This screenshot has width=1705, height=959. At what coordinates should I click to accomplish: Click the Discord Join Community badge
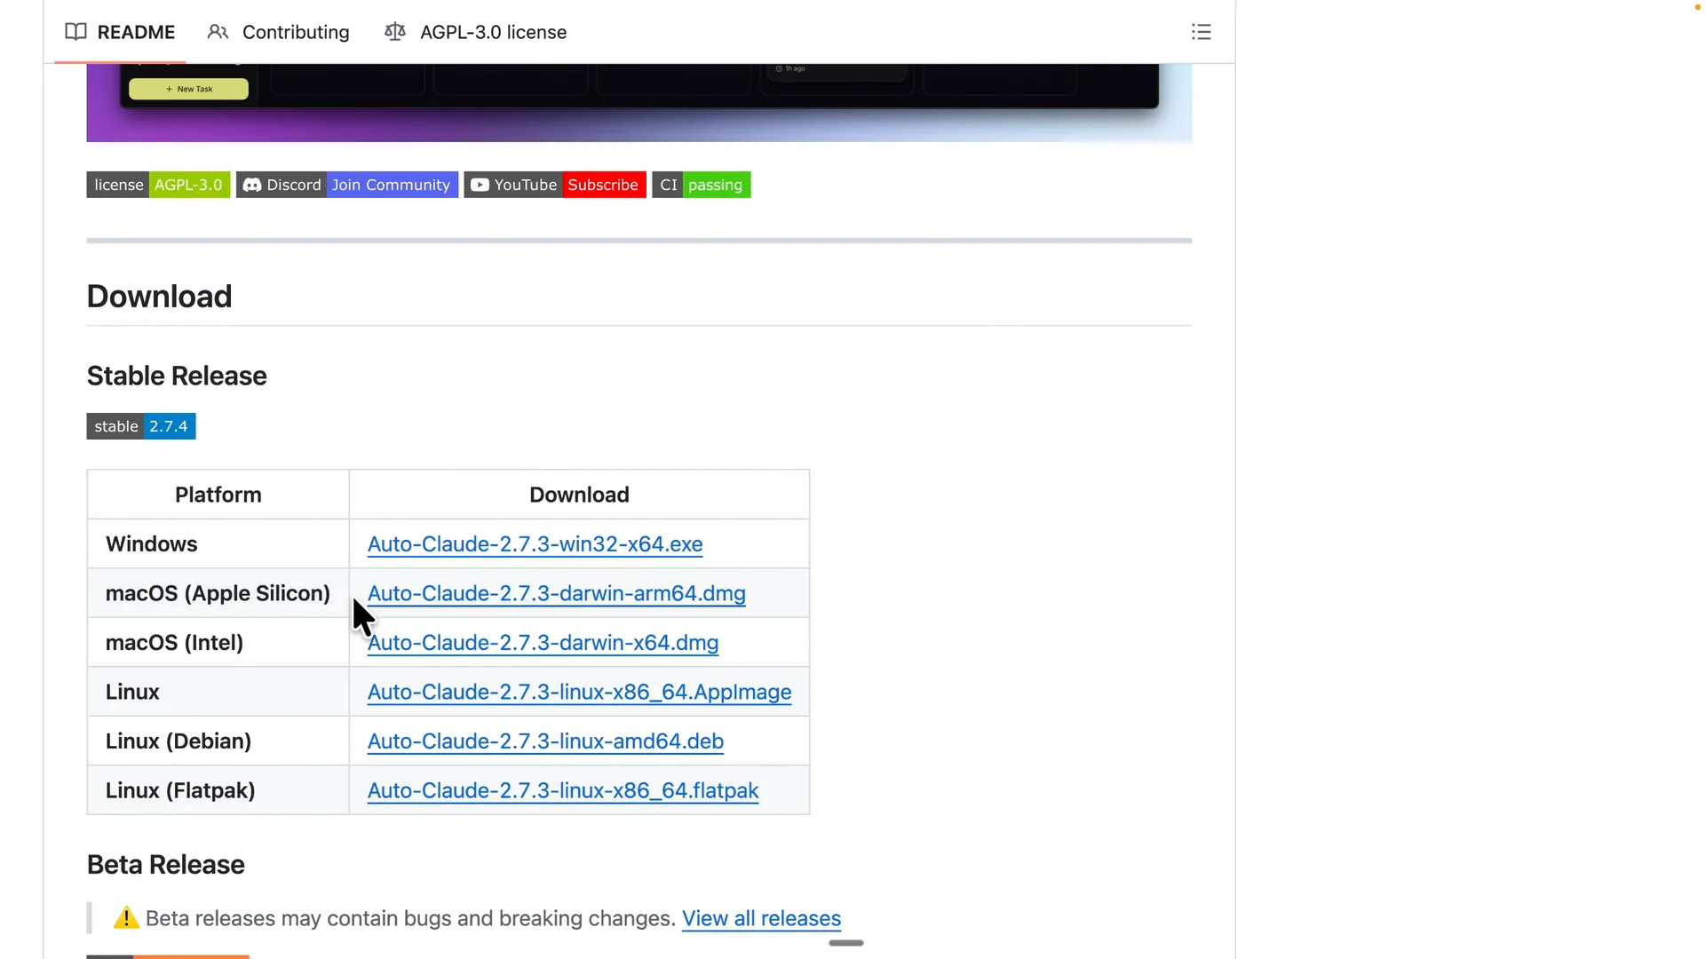[347, 185]
